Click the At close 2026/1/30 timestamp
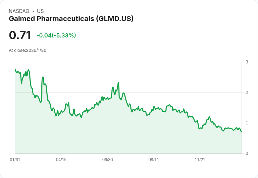Image resolution: width=258 pixels, height=178 pixels. pos(28,50)
